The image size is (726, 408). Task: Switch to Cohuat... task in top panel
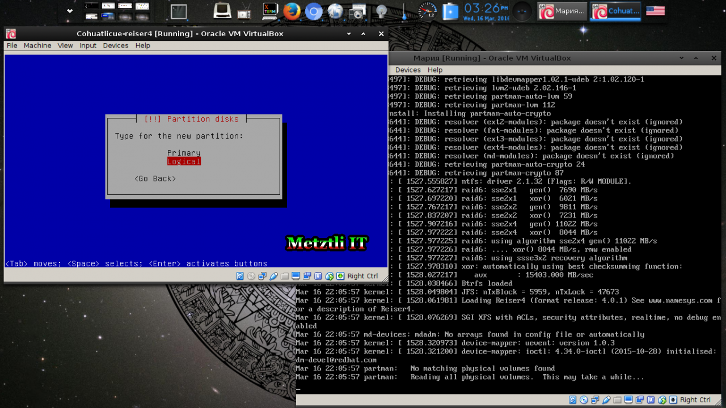615,11
